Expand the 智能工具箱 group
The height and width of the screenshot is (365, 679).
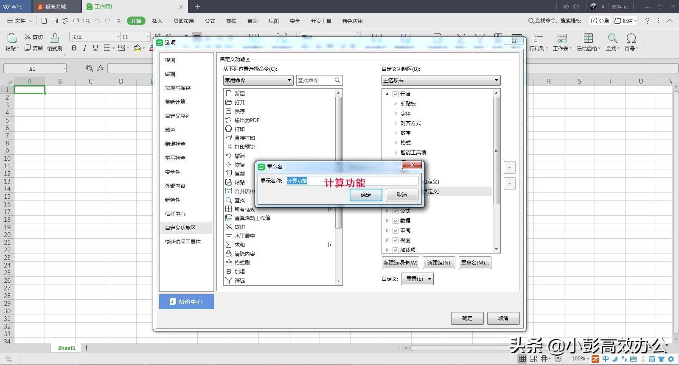coord(396,152)
